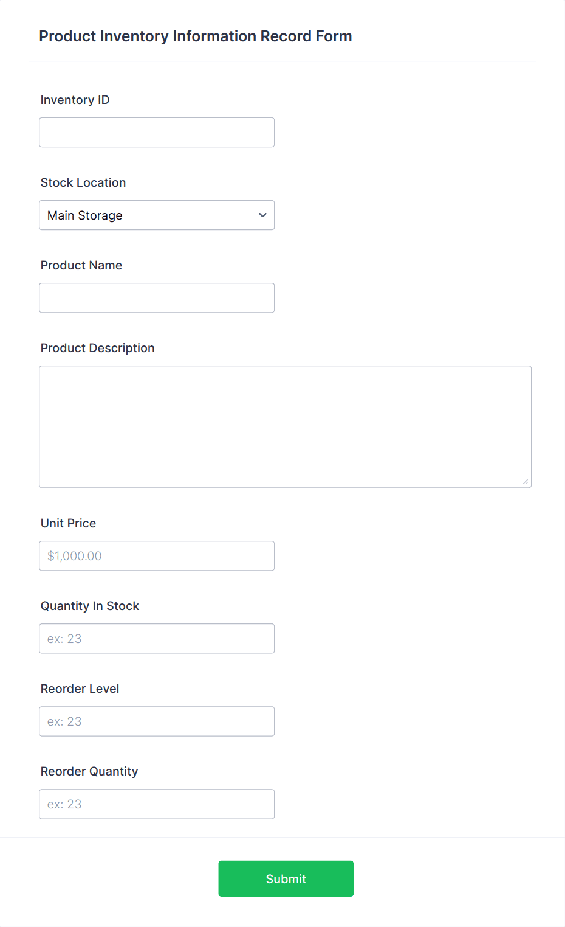Click the Unit Price label
Viewport: 565px width, 927px height.
pyautogui.click(x=68, y=523)
